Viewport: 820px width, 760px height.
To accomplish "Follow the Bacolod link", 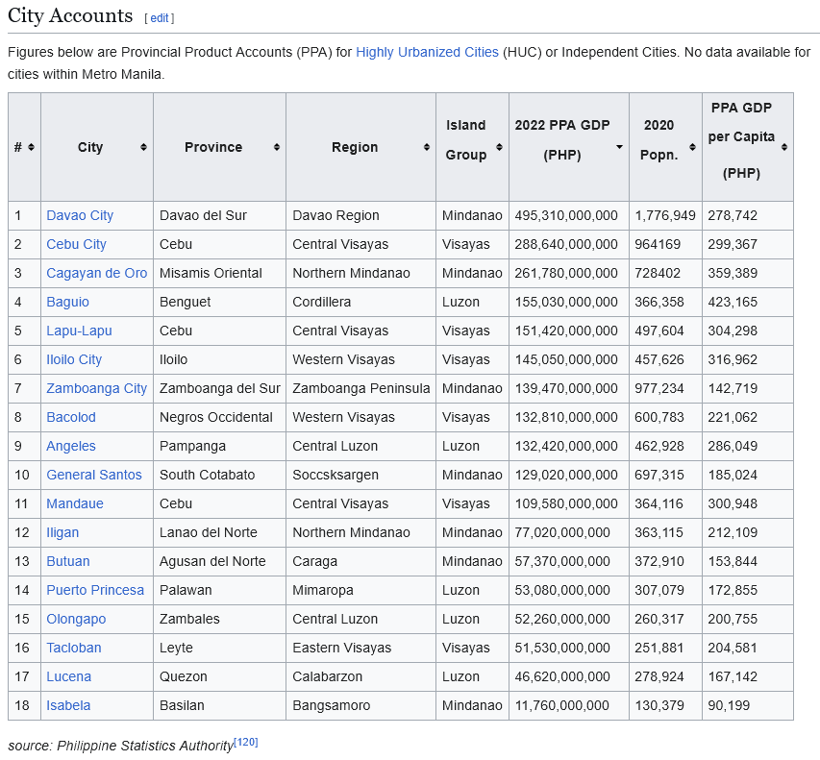I will point(71,417).
